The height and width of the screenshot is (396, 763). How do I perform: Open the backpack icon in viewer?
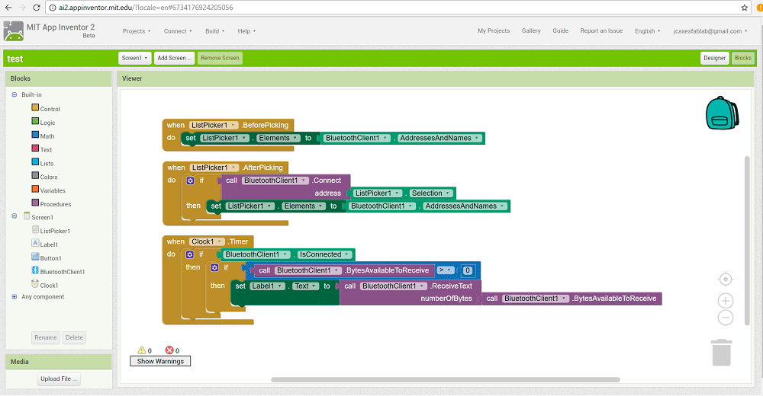722,113
